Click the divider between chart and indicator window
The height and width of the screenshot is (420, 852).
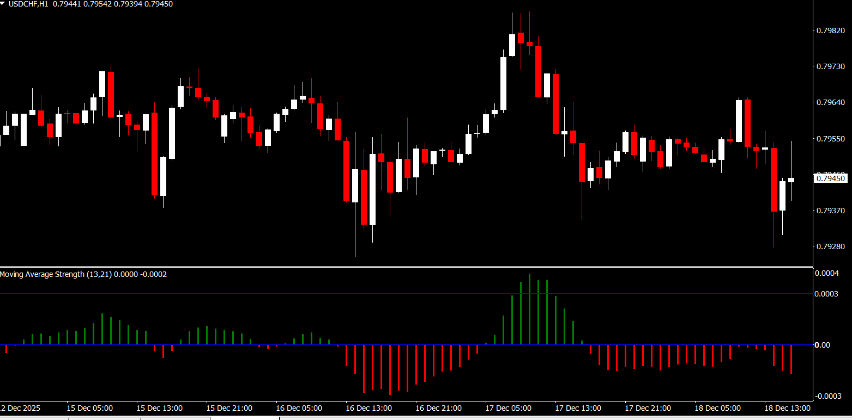406,267
